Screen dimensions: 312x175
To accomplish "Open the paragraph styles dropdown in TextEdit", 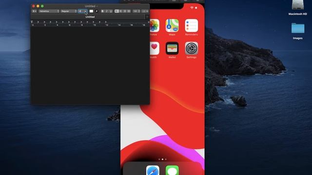I will 34,11.
